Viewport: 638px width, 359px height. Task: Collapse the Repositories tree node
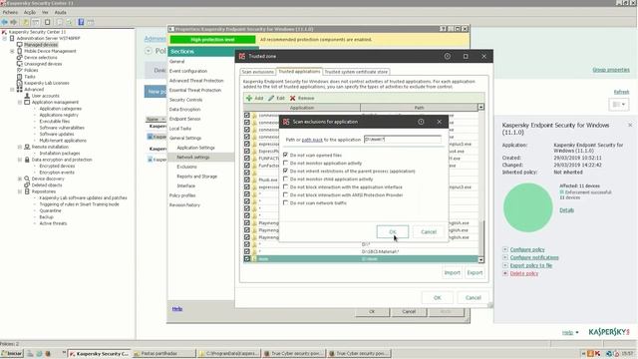tap(20, 191)
